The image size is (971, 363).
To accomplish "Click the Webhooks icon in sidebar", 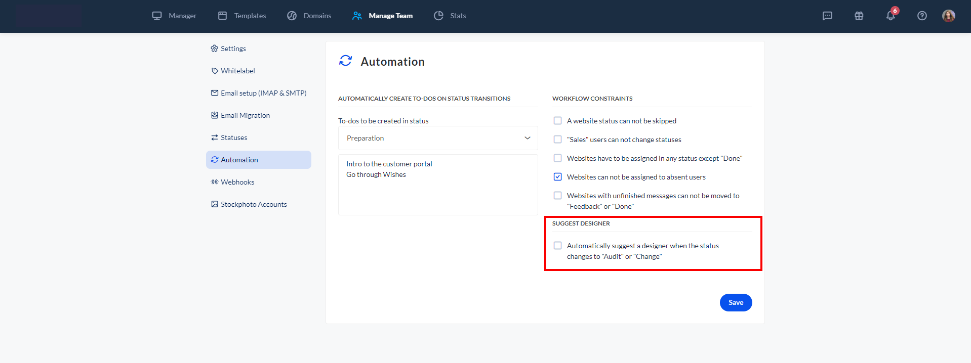I will 215,182.
